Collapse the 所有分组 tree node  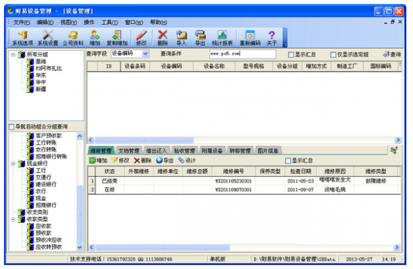click(x=12, y=55)
